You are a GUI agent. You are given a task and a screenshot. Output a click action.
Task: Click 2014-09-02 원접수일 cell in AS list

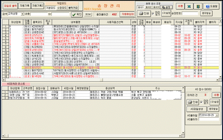41,92
